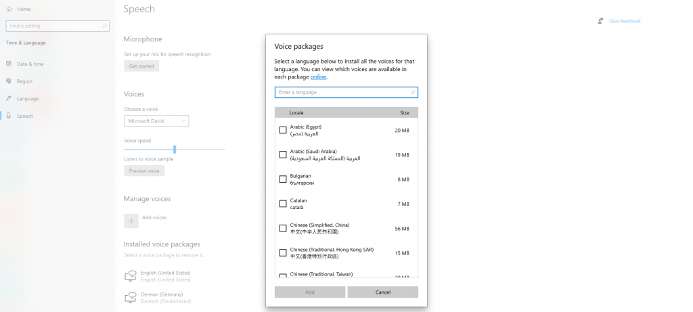Click the Size column header
This screenshot has height=312, width=693.
[x=405, y=113]
